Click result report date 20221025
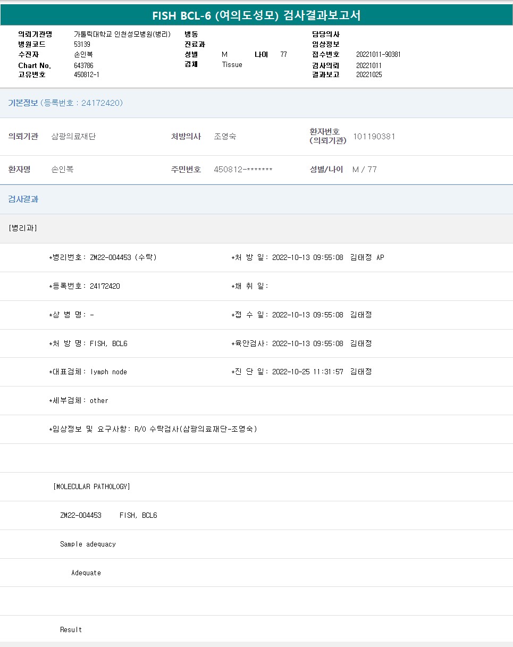 point(368,75)
